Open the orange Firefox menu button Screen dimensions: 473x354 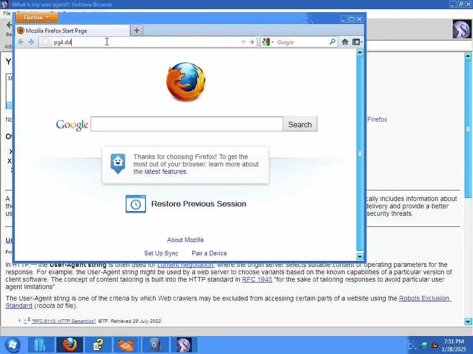coord(36,18)
